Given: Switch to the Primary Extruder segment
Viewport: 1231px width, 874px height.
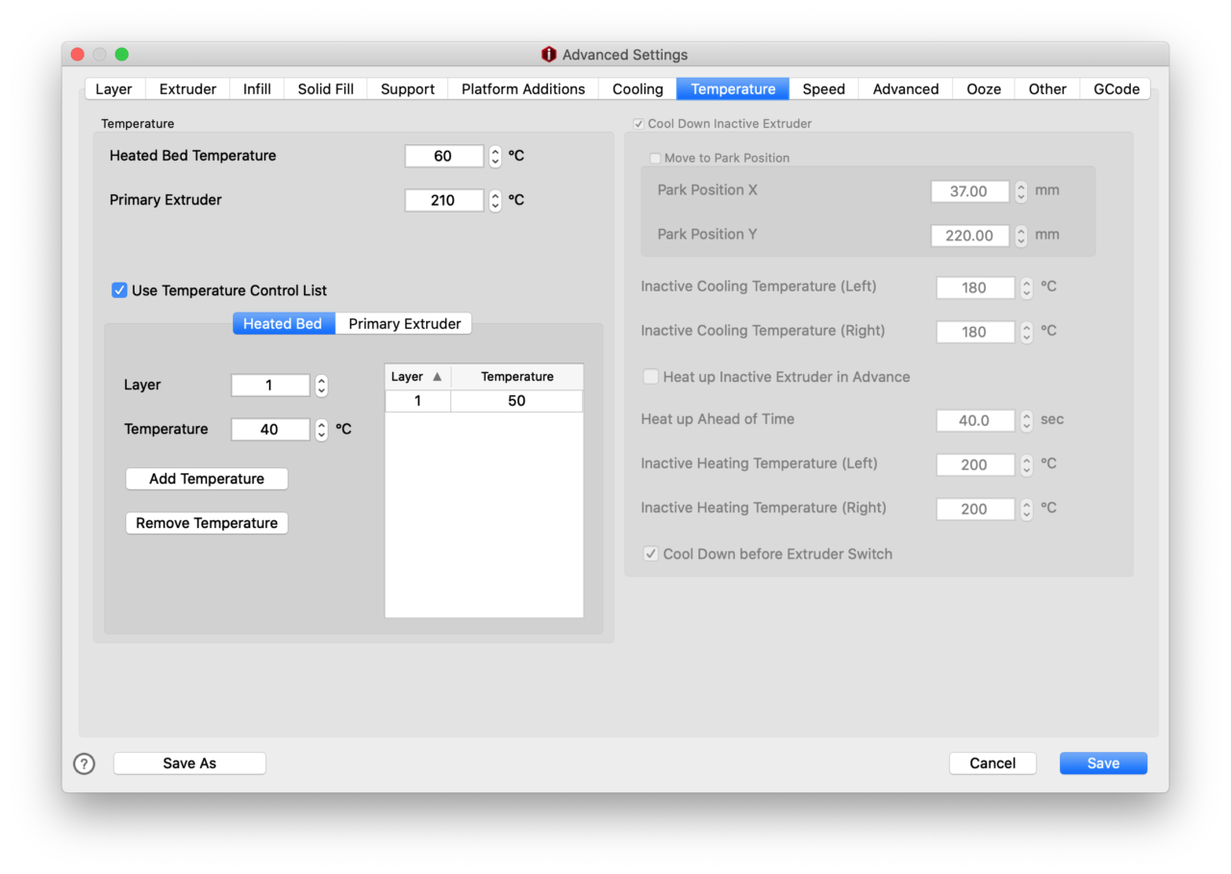Looking at the screenshot, I should (404, 324).
